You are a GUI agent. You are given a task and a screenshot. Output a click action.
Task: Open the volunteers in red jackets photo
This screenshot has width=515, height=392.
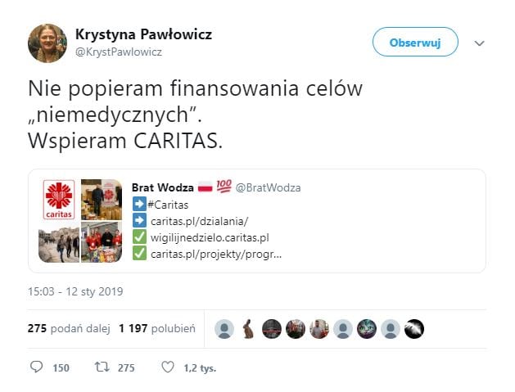(x=102, y=242)
